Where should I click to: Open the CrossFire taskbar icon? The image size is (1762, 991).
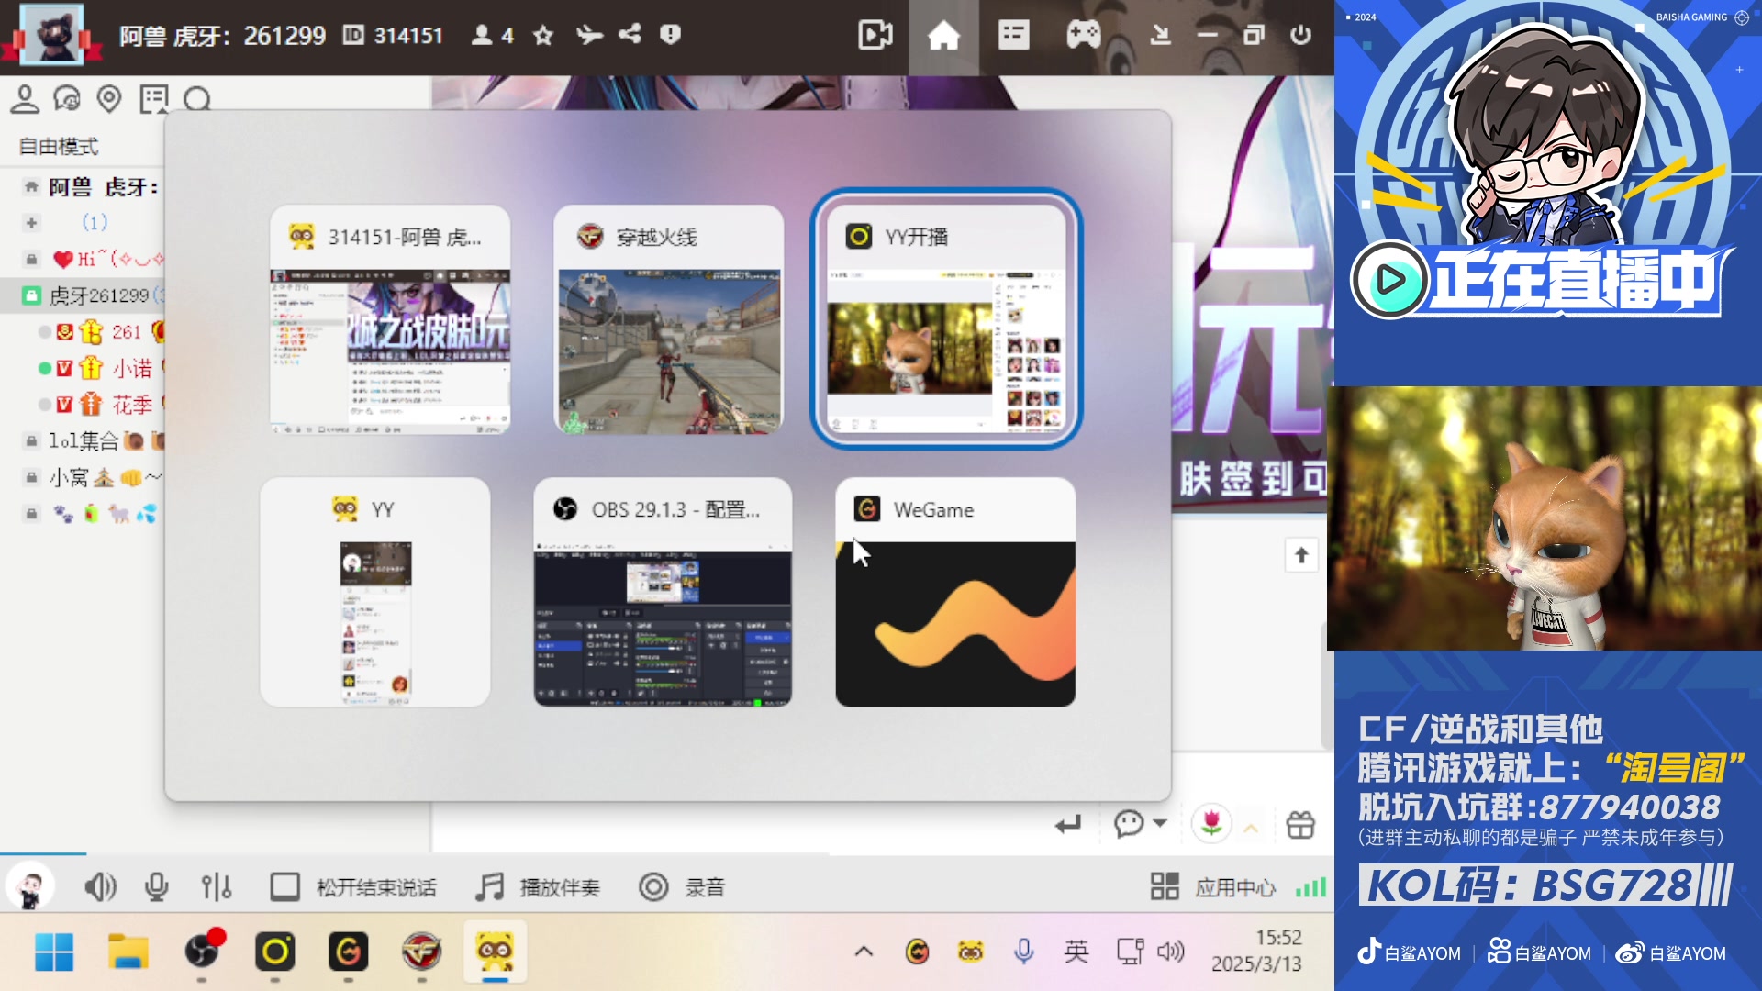click(422, 952)
